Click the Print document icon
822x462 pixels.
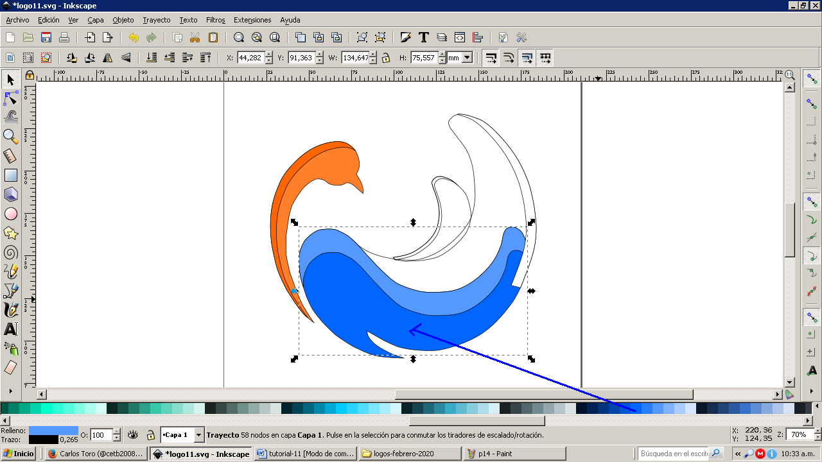tap(64, 37)
